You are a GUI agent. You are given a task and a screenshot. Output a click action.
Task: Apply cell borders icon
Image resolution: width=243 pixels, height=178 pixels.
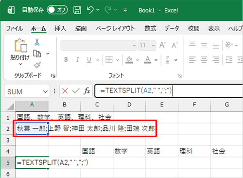(109, 60)
